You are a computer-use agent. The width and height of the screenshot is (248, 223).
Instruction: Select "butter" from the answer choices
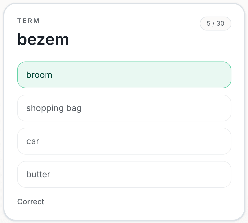(124, 174)
